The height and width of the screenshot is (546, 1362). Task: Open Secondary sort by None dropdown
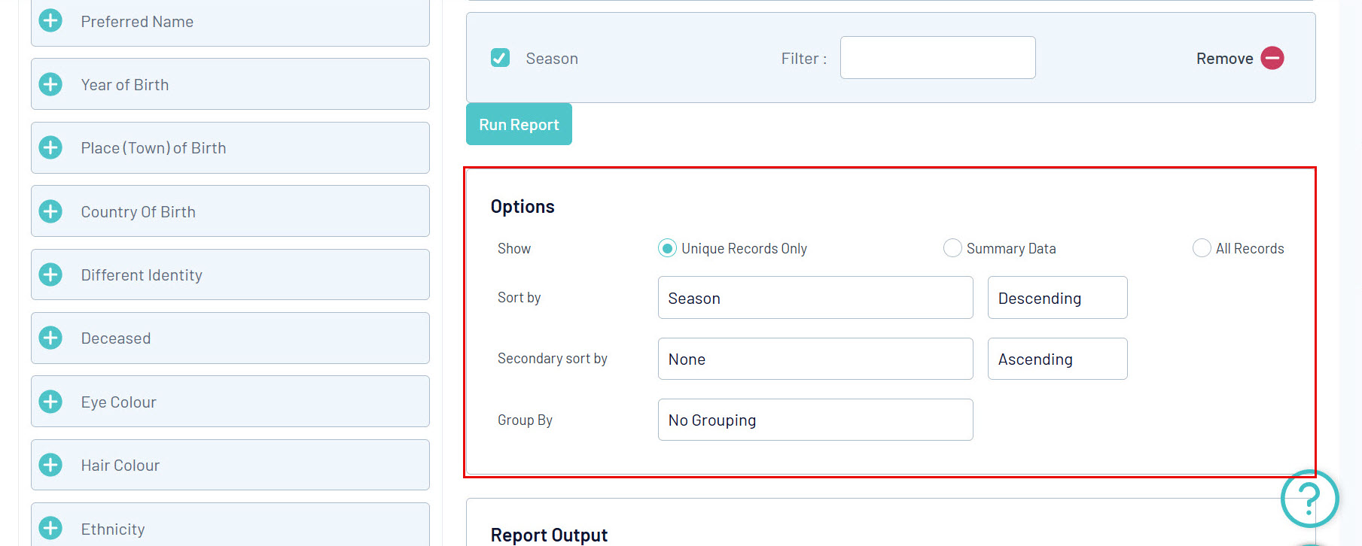tap(815, 359)
